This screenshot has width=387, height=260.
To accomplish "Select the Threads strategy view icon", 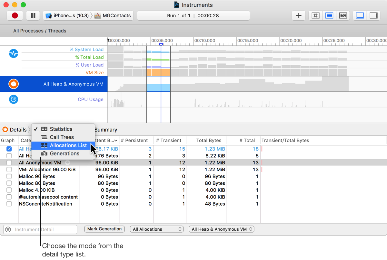I will point(343,15).
